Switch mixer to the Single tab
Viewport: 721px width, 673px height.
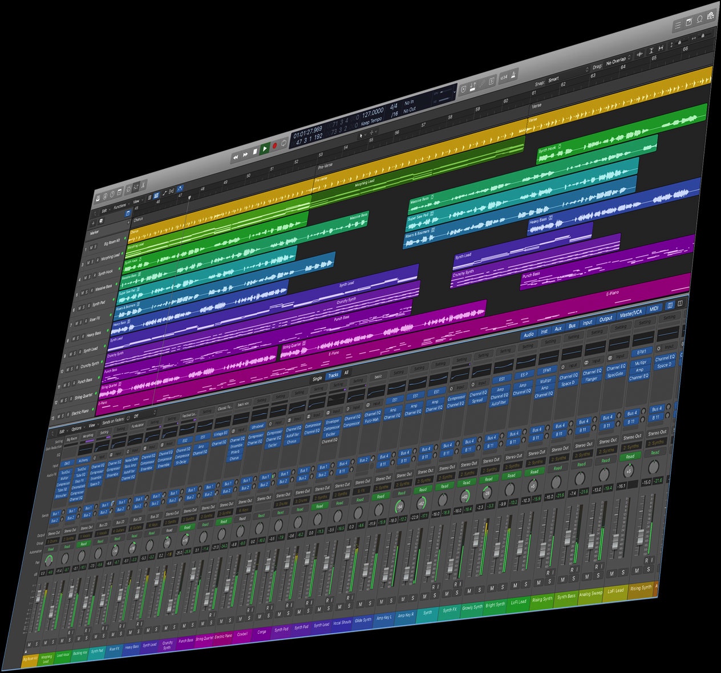317,379
